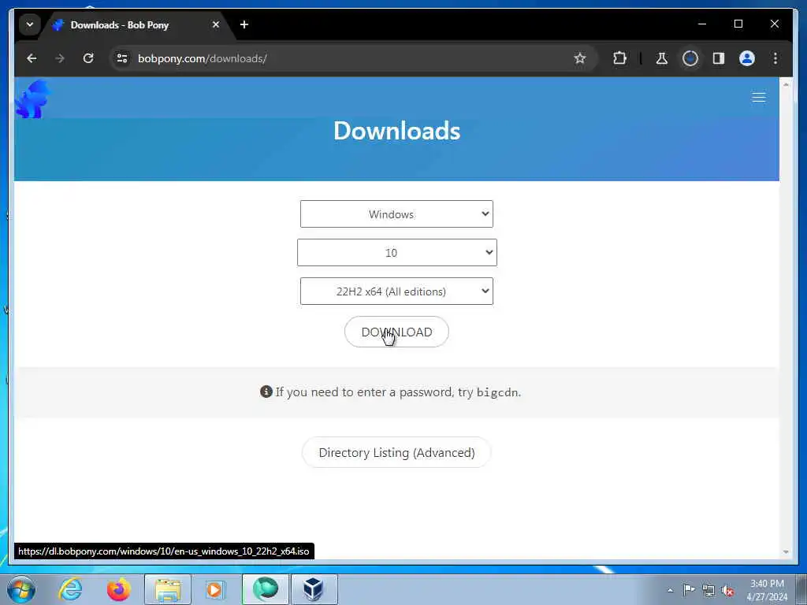View site information icon in address bar
This screenshot has height=605, width=807.
[122, 58]
